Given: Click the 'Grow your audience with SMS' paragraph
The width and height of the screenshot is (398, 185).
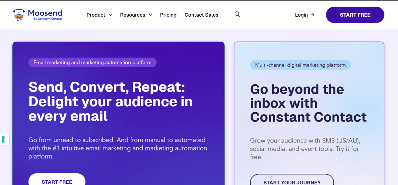Looking at the screenshot, I should pos(305,148).
